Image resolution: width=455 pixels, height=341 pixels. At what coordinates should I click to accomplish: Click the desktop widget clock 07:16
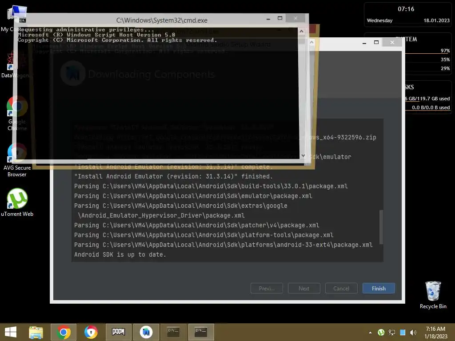pyautogui.click(x=406, y=9)
